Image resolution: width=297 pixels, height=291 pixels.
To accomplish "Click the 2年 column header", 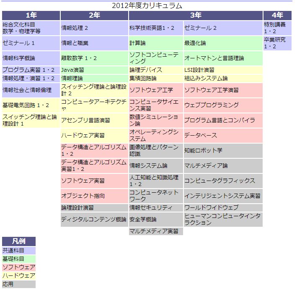I will [94, 16].
